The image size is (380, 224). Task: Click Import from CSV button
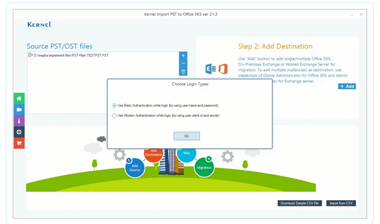pyautogui.click(x=341, y=203)
